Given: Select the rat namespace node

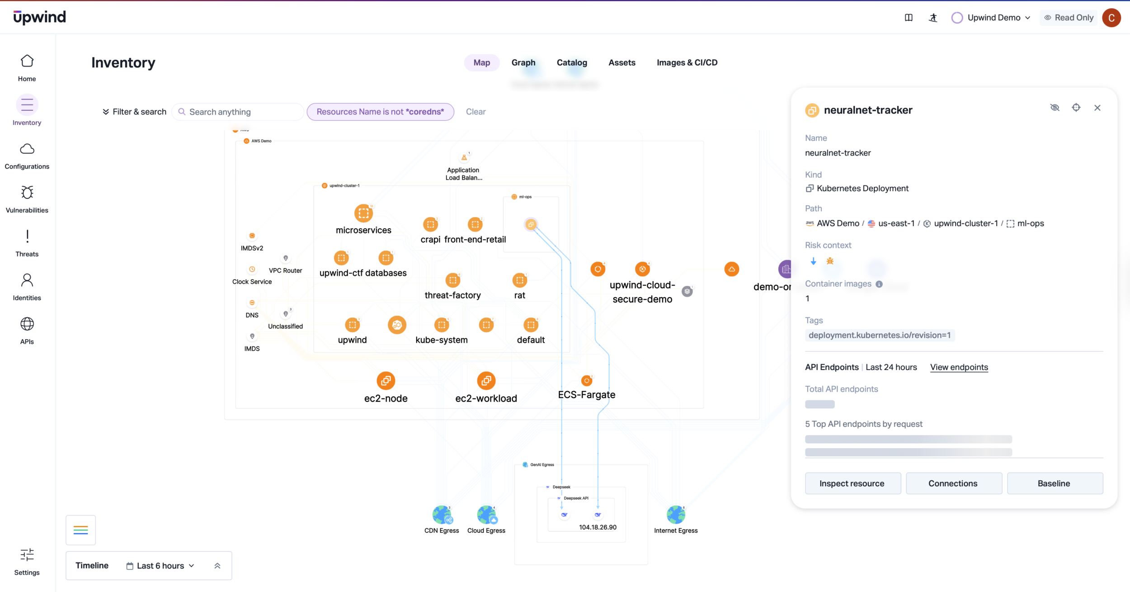Looking at the screenshot, I should point(520,280).
